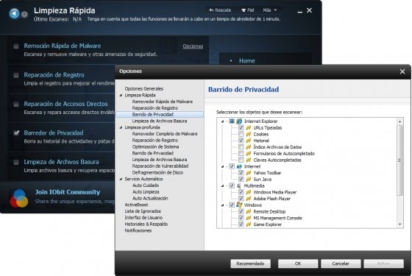This screenshot has width=412, height=276.
Task: Check Formularios de Autocompletado checkbox
Action: point(241,154)
